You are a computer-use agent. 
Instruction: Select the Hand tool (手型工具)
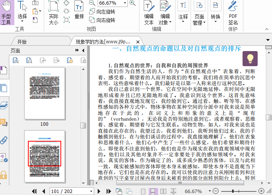pos(6,12)
